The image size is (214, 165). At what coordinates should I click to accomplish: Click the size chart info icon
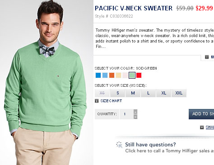point(97,101)
